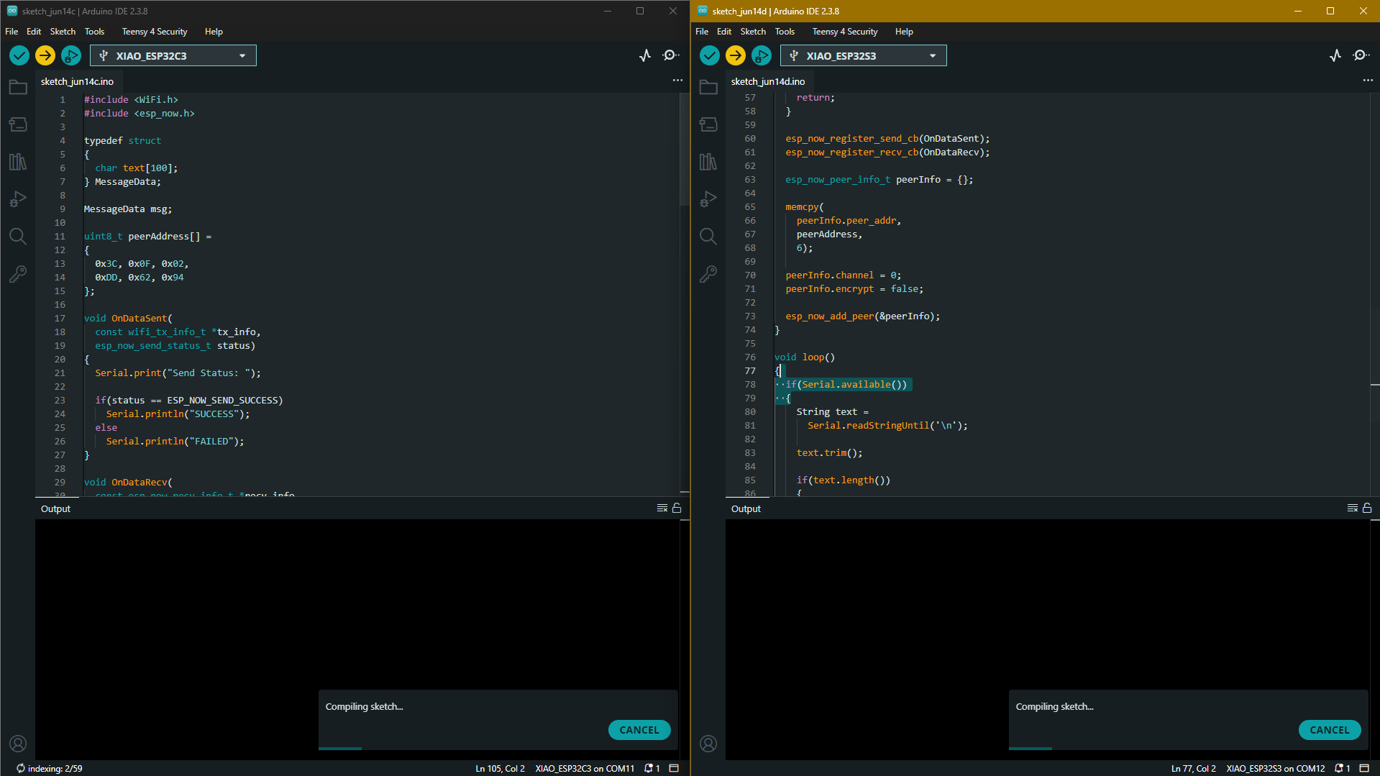Click Upload arrow in sketch_jun14d window
This screenshot has height=776, width=1380.
click(736, 55)
